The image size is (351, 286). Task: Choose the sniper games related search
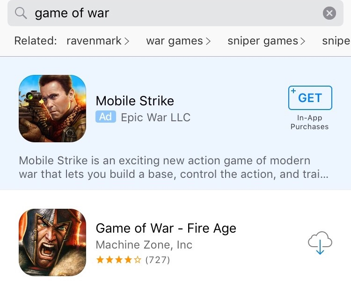pos(263,41)
